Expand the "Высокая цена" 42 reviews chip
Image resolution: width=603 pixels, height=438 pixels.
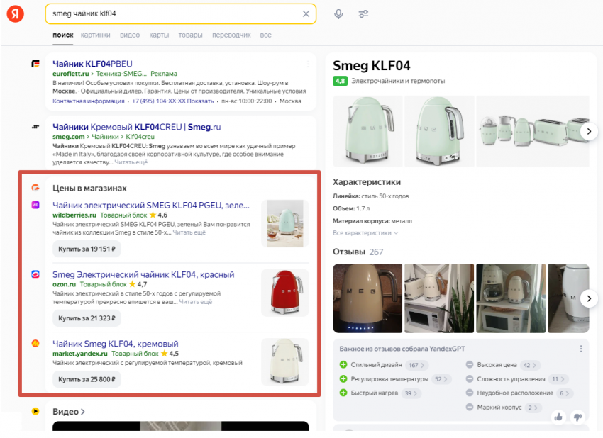coord(530,366)
